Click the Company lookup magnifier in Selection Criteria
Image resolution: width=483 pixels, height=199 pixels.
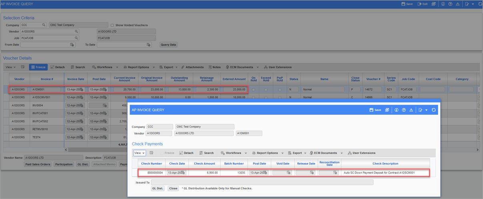44,25
